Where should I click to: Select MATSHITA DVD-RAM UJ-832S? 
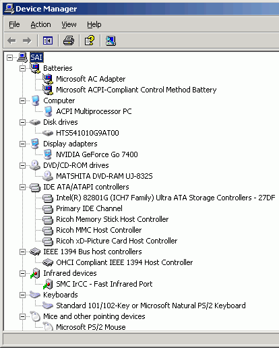tap(104, 176)
